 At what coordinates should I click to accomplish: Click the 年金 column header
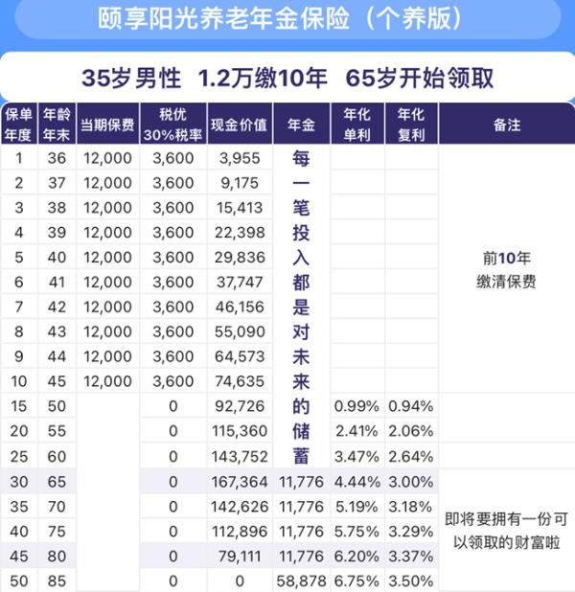coord(301,125)
